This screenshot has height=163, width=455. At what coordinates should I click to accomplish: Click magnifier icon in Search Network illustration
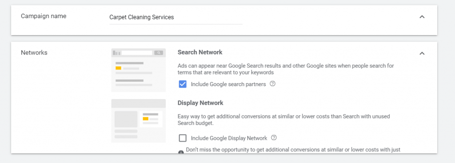click(159, 53)
